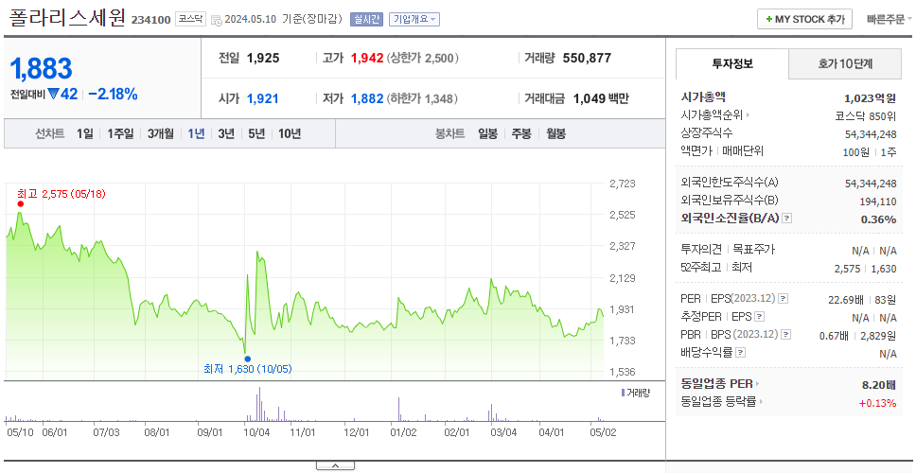Screen dimensions: 916x473
Task: Click the 저가 value 1,882
Action: (x=367, y=98)
